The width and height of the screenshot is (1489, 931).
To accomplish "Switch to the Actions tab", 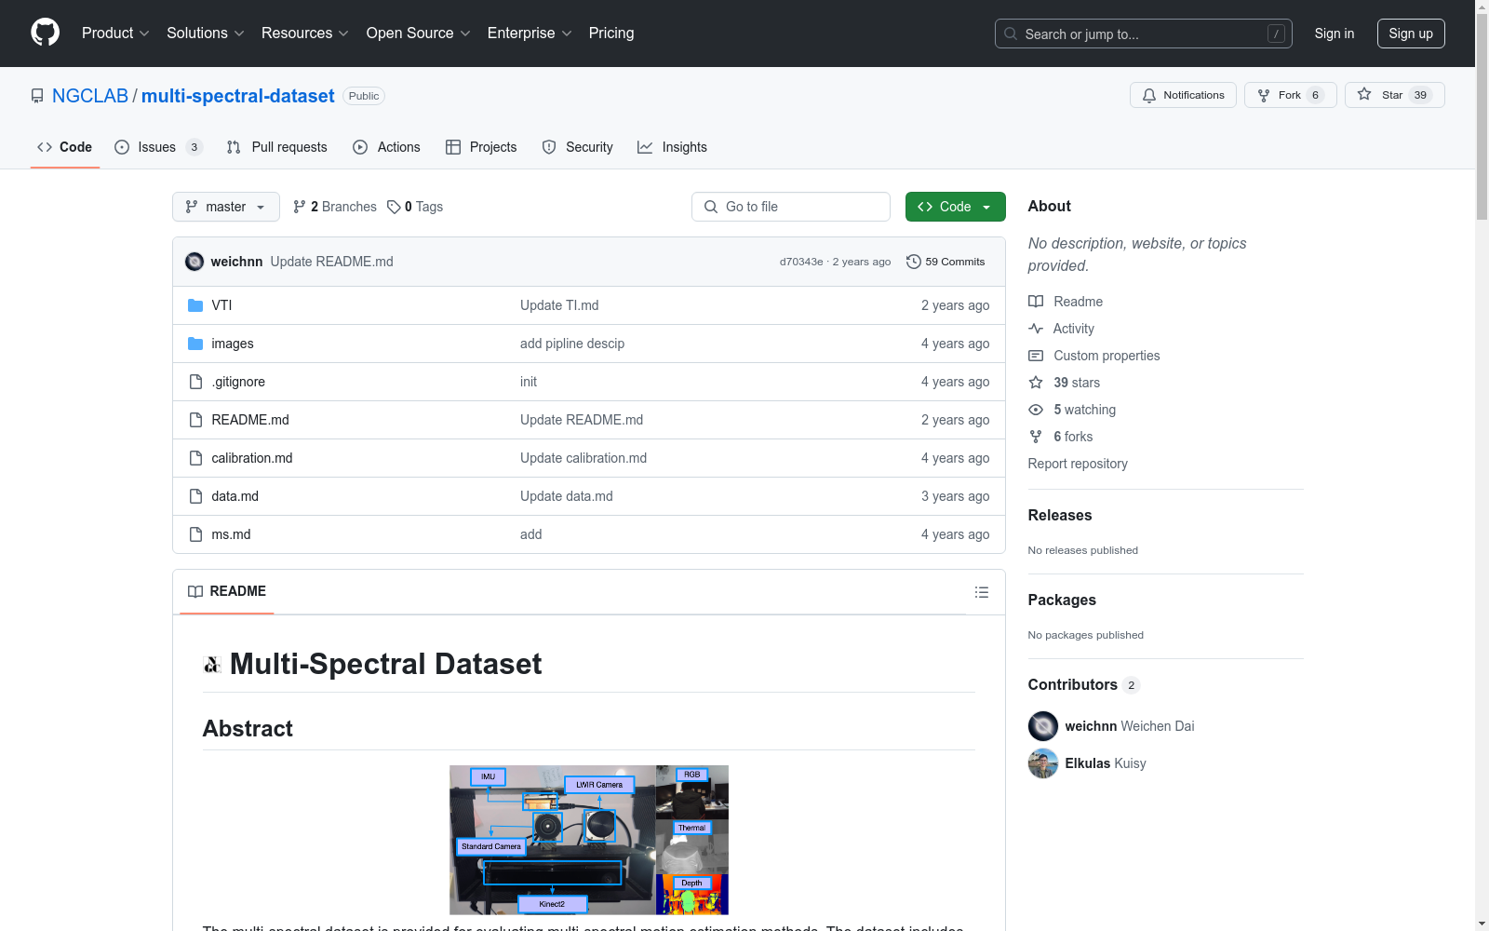I will (x=386, y=147).
